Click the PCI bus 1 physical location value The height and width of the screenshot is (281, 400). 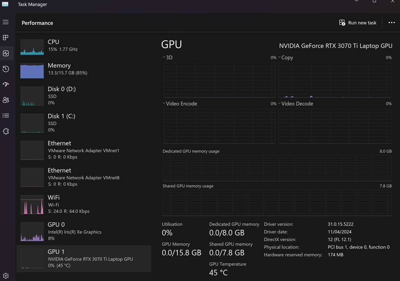358,247
